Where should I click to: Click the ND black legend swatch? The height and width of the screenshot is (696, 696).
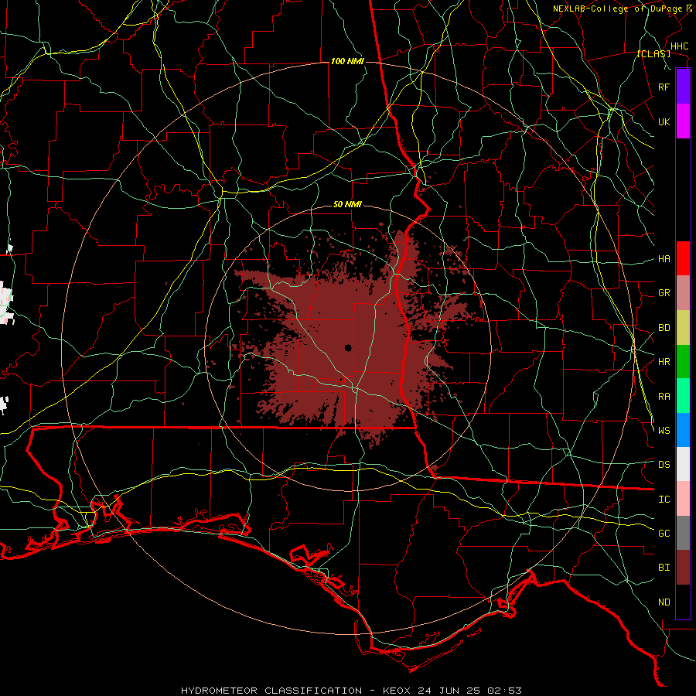click(x=683, y=602)
